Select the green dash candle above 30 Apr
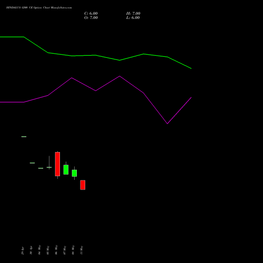The image size is (263, 263). [32, 163]
